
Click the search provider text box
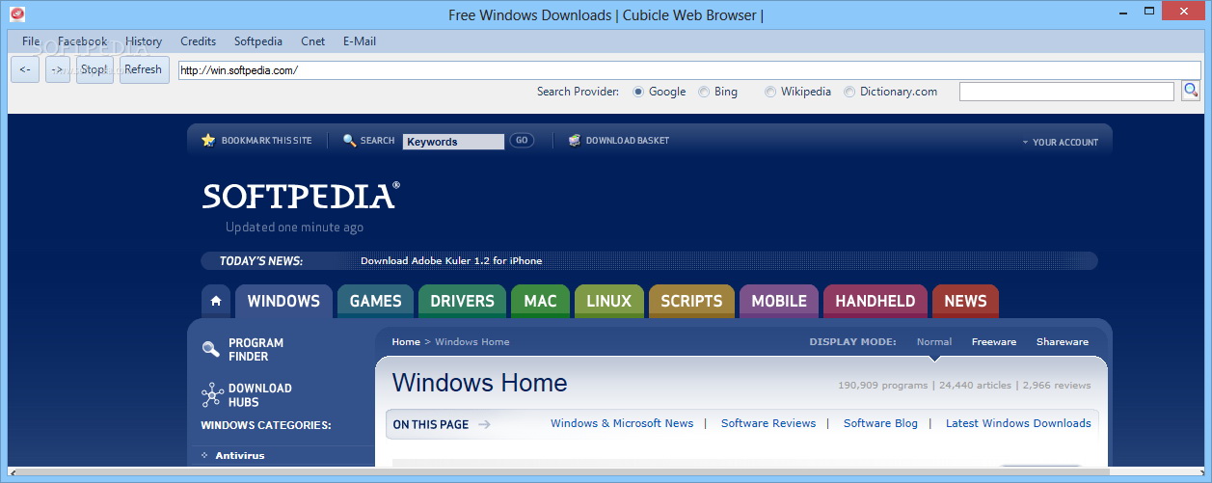[1066, 92]
